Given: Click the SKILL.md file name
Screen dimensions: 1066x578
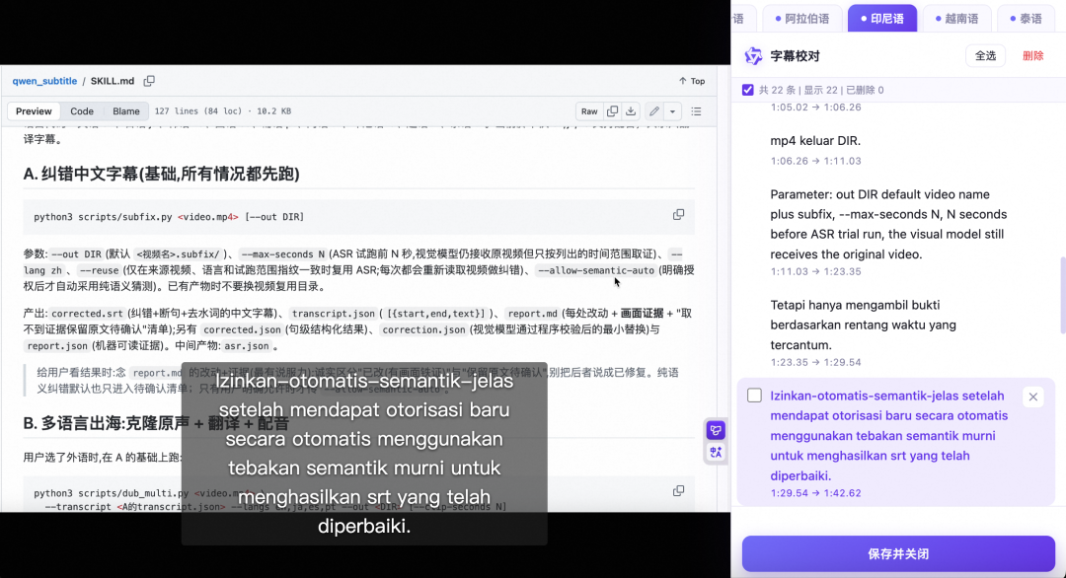Looking at the screenshot, I should pos(113,81).
